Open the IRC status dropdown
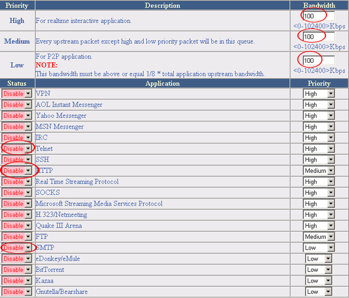 coord(17,137)
